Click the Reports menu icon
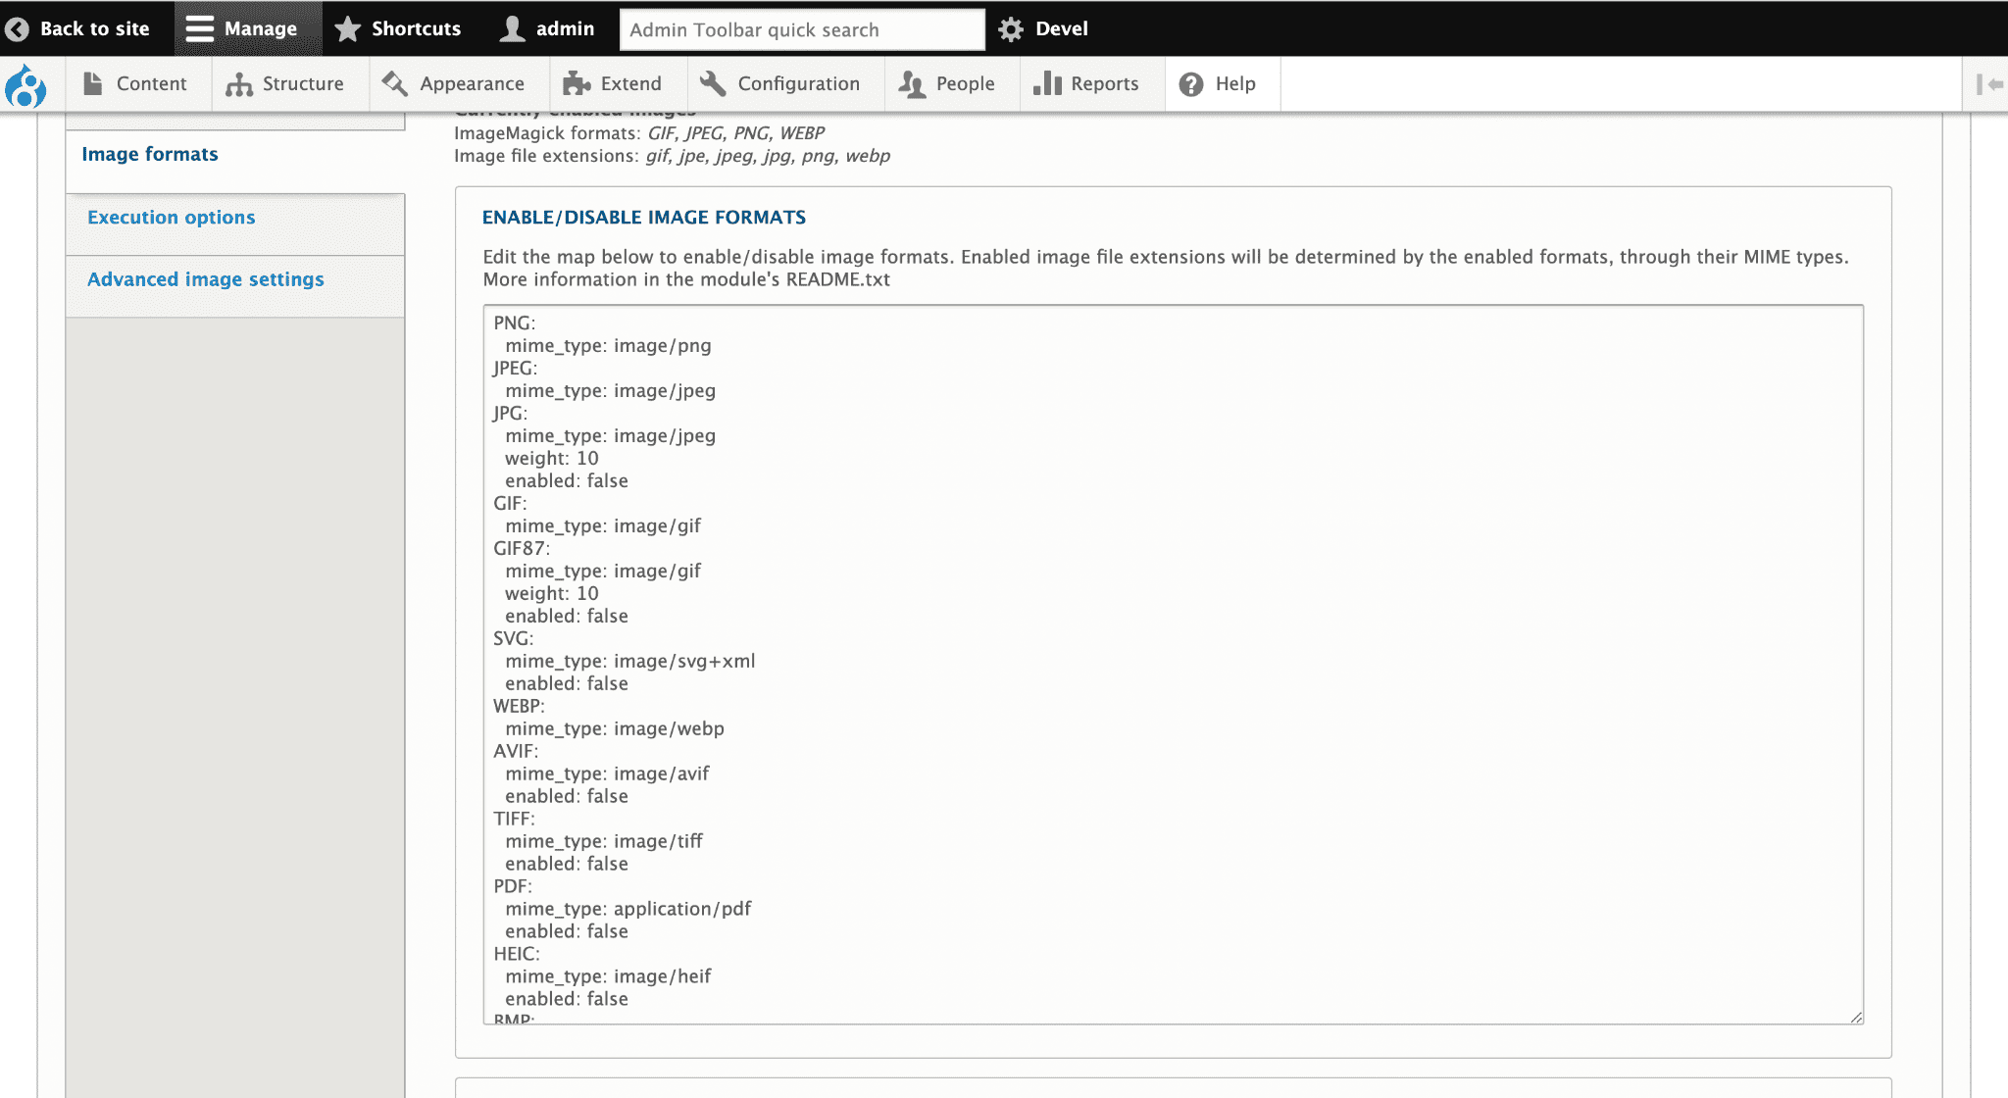This screenshot has height=1098, width=2008. [1049, 84]
